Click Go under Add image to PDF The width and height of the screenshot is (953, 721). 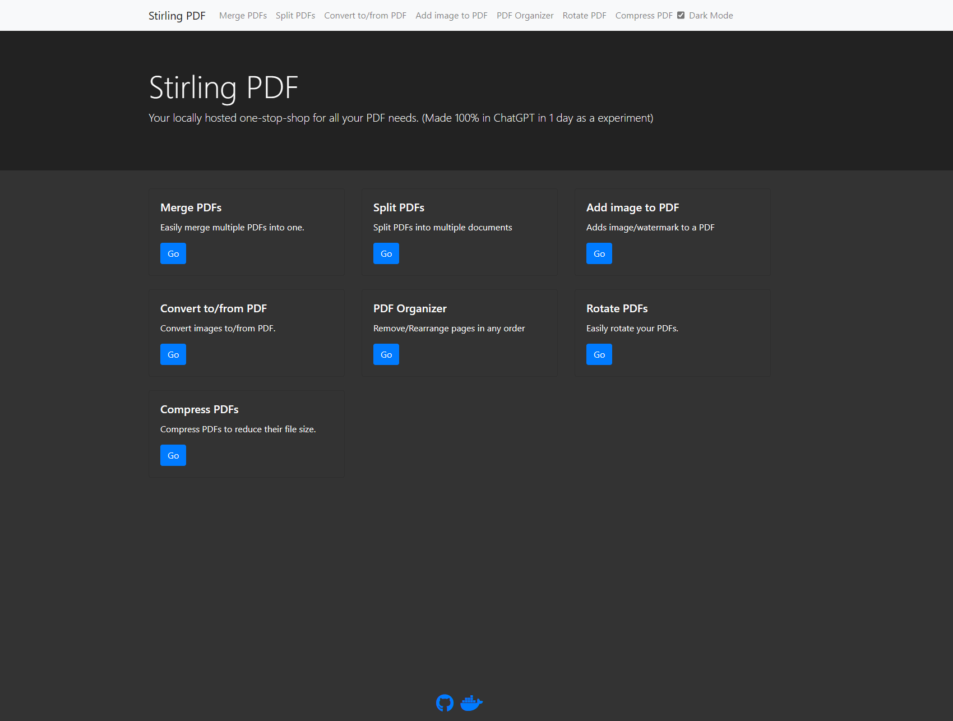(599, 253)
